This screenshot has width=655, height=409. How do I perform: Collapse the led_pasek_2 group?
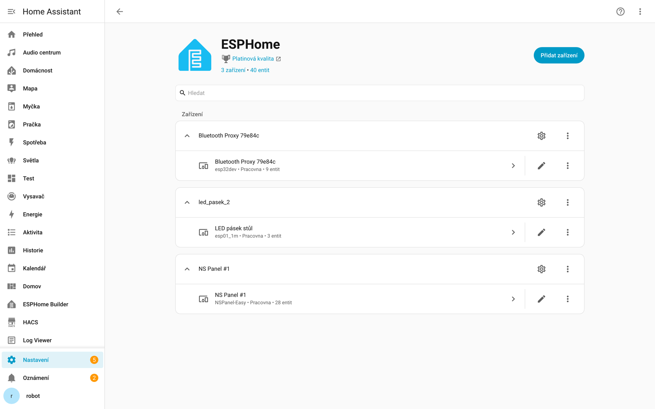coord(187,202)
